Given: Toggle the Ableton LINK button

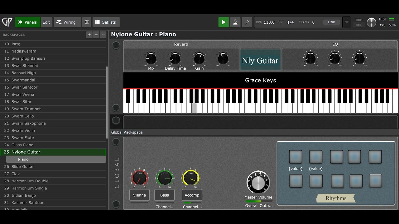Looking at the screenshot, I should (x=331, y=22).
